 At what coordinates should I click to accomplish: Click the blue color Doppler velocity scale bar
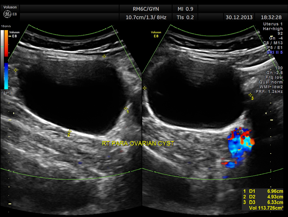coord(6,76)
